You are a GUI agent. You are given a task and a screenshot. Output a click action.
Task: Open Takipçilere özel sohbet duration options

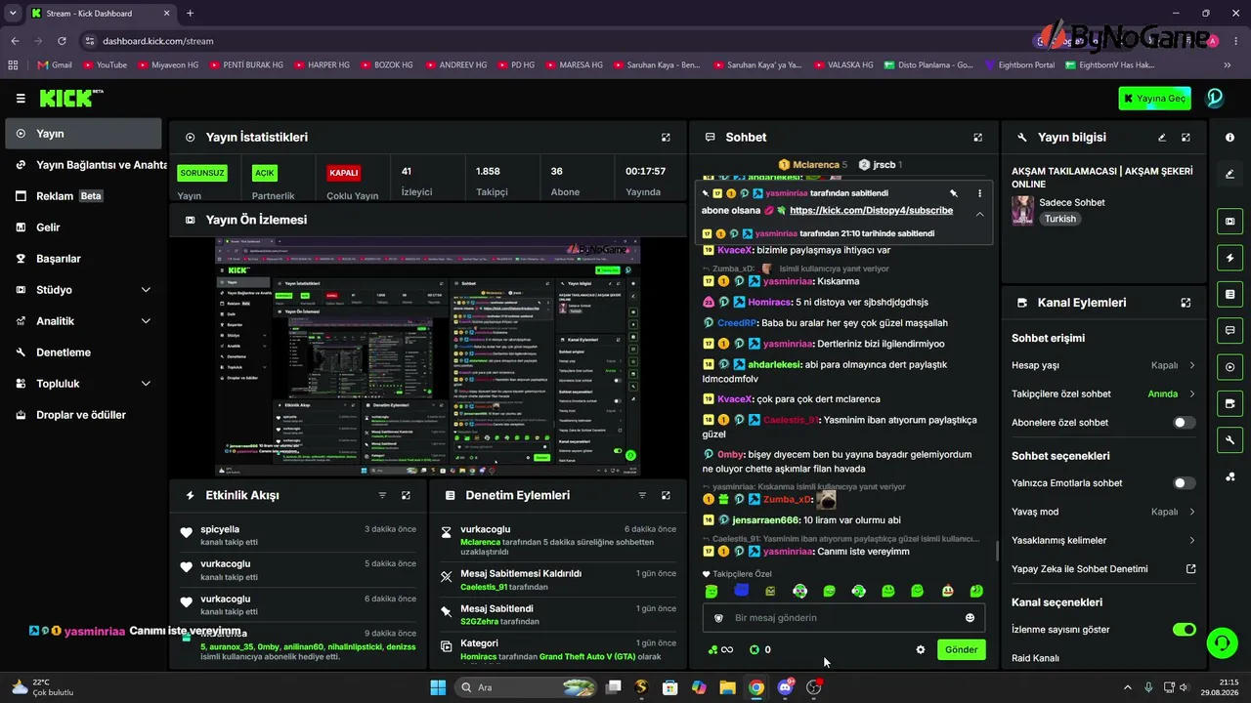1103,394
